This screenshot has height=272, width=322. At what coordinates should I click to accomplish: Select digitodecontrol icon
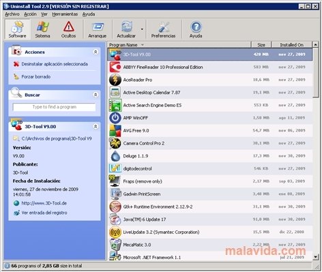click(x=115, y=168)
